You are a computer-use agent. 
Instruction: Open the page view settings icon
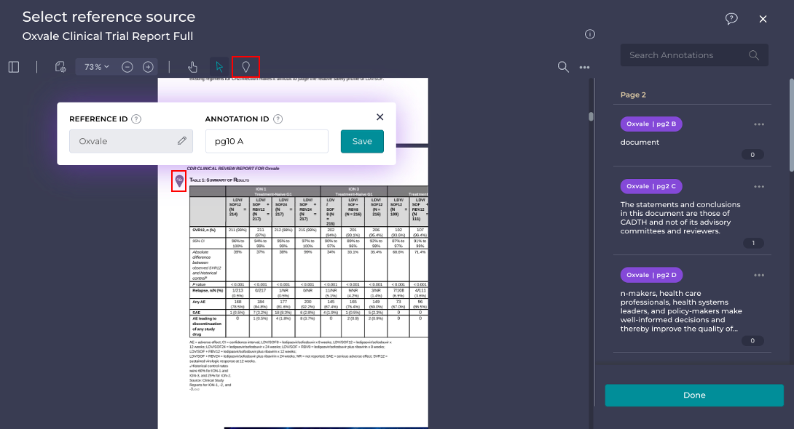(x=60, y=67)
